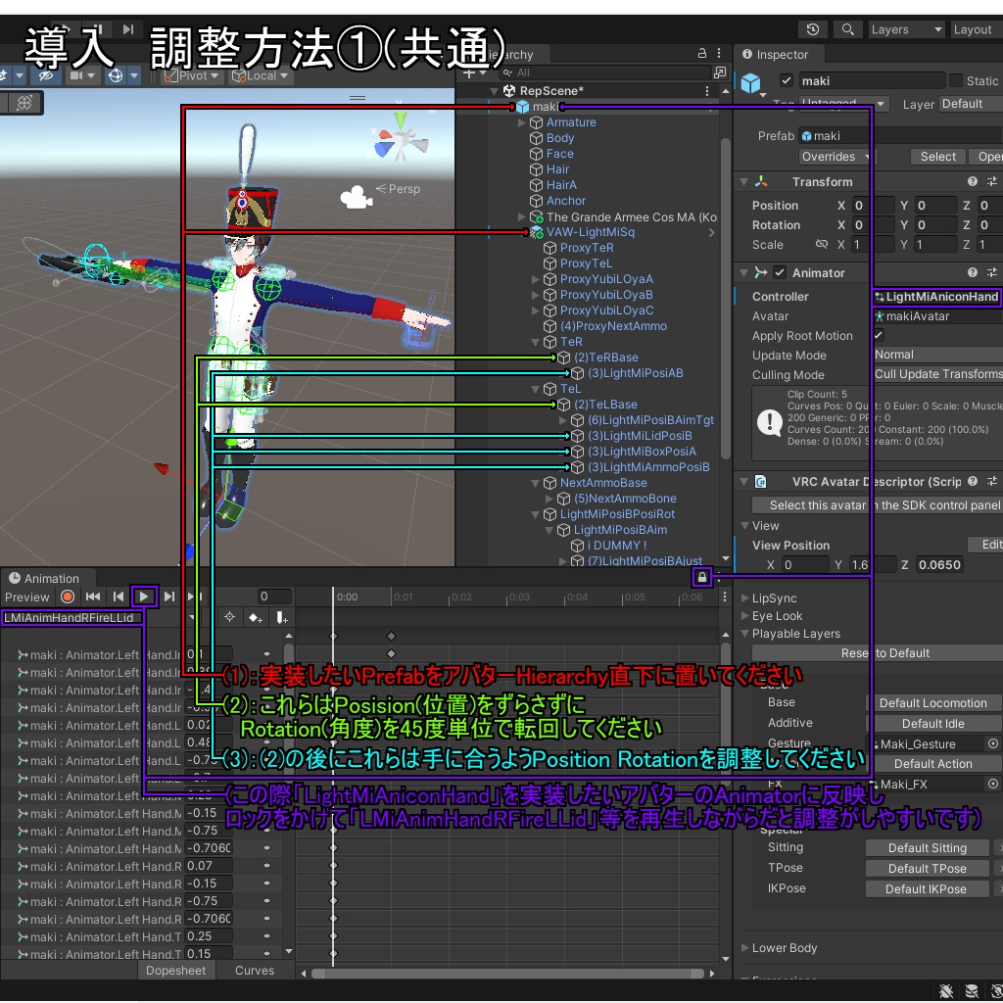
Task: Toggle Pivot handle position mode
Action: [192, 75]
